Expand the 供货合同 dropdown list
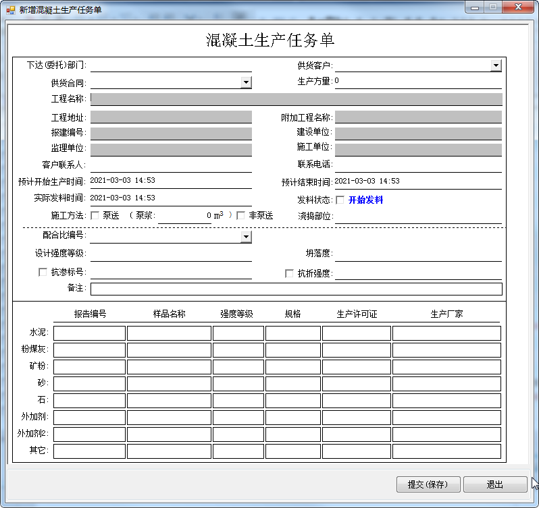The height and width of the screenshot is (508, 539). point(246,82)
